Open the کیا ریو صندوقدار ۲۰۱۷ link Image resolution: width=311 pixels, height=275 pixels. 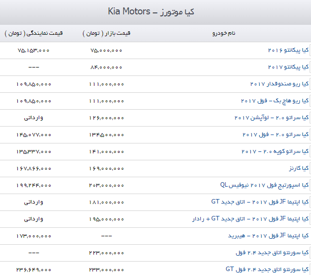pyautogui.click(x=280, y=84)
